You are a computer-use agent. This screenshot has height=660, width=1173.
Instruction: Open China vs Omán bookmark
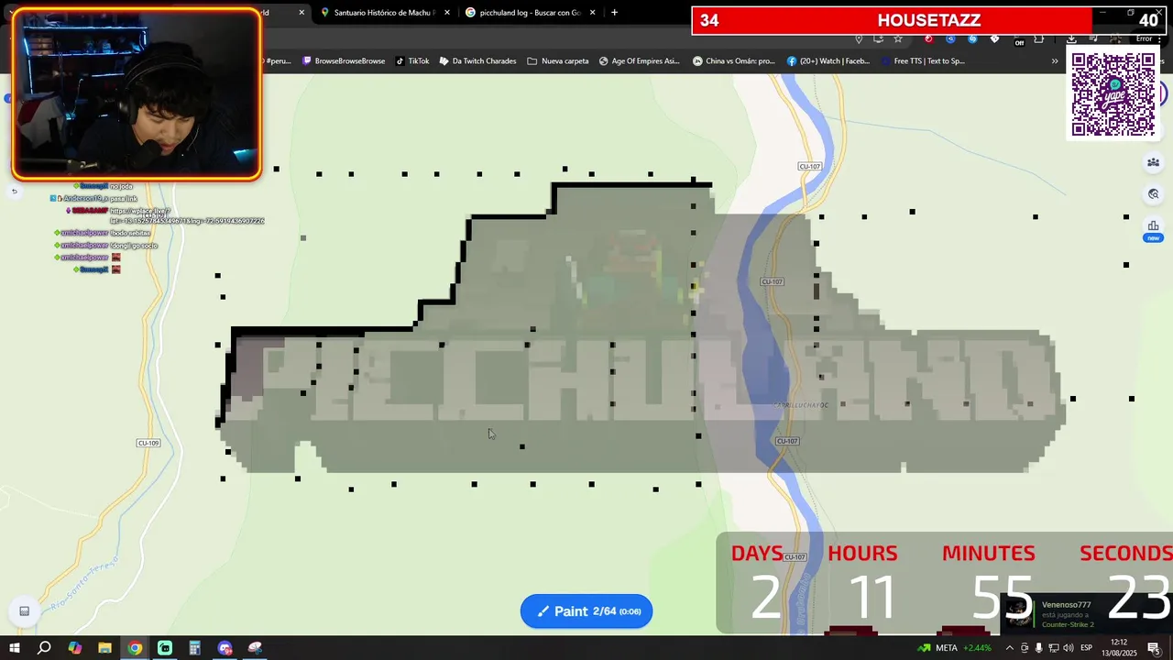coord(734,61)
